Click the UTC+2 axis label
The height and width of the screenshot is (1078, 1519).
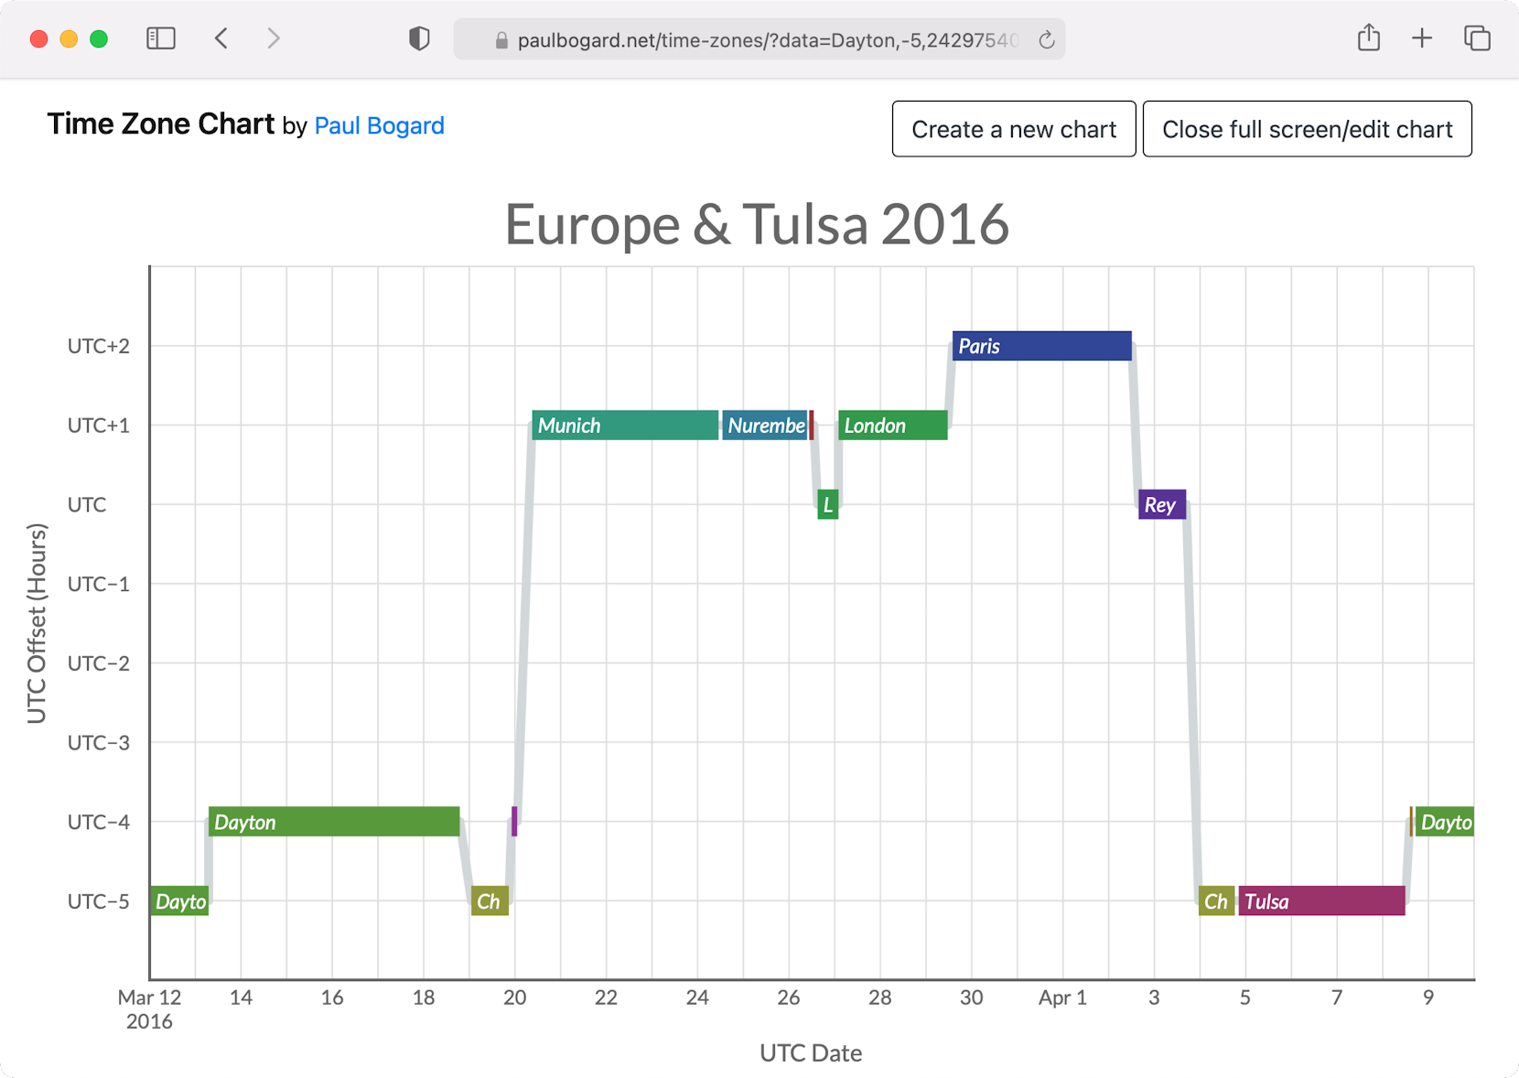point(99,346)
